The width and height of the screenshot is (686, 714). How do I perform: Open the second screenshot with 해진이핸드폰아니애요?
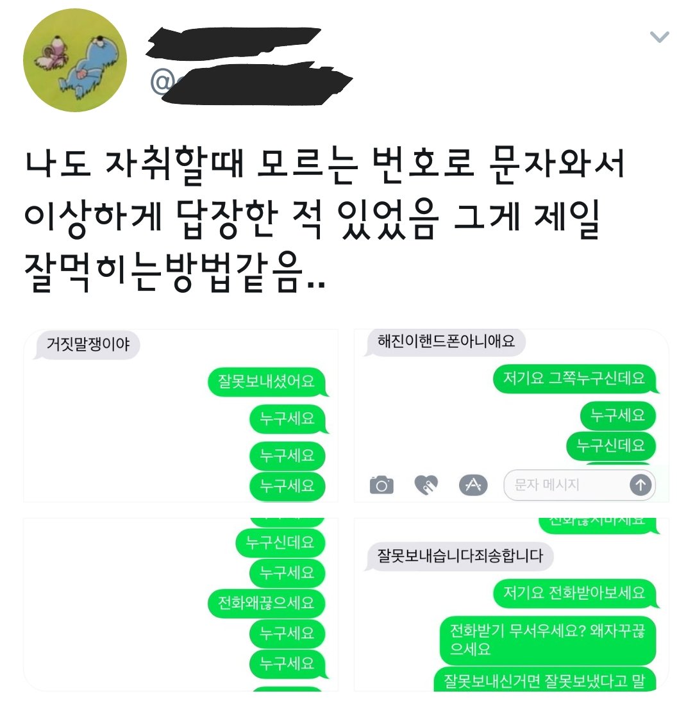point(512,416)
